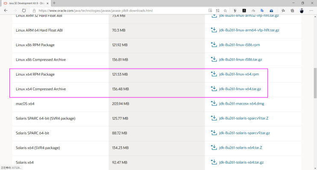Click the forward navigation arrow
Screen dimensions: 317x170
click(x=15, y=11)
